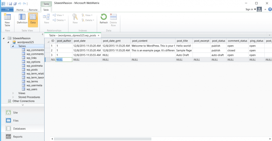Open the Relationships View dropdown
Viewport: 272px width, 141px height.
point(58,15)
